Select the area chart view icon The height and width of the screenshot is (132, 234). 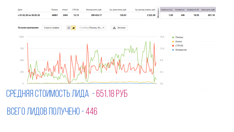(x=73, y=28)
